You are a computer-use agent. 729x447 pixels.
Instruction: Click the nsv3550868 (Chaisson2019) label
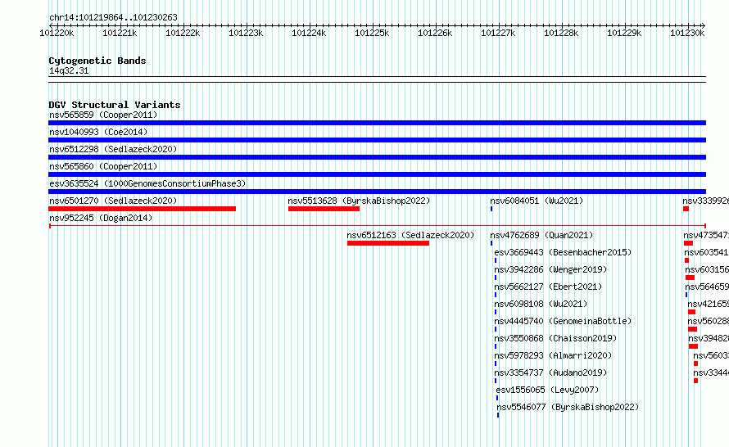pos(555,338)
